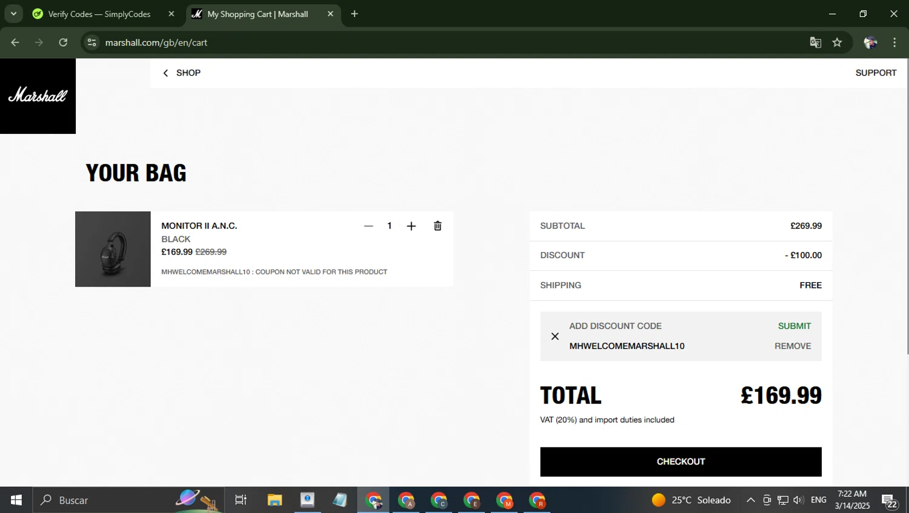909x513 pixels.
Task: Open the weather widget 25°C Soleado
Action: [691, 500]
